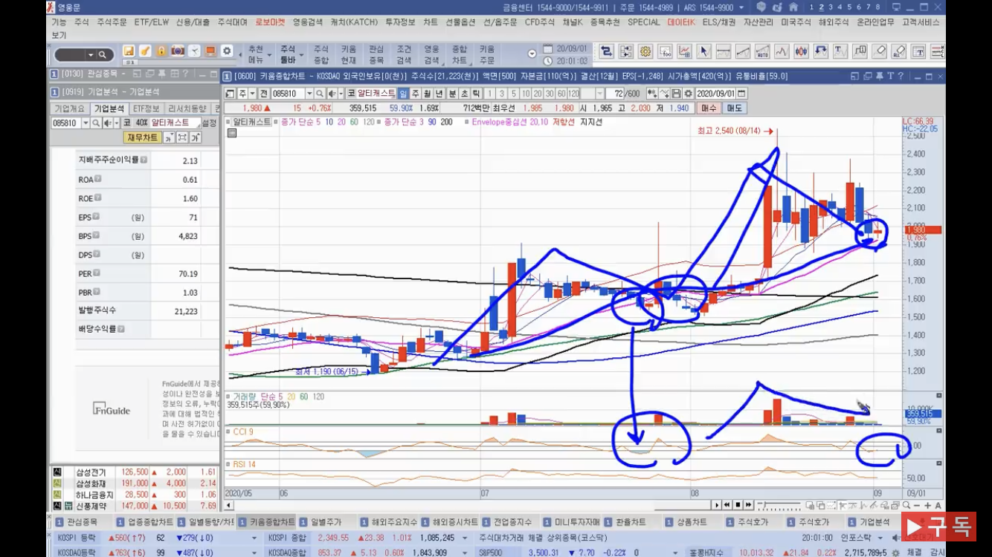
Task: Switch to the 기업개요 tab
Action: point(69,109)
